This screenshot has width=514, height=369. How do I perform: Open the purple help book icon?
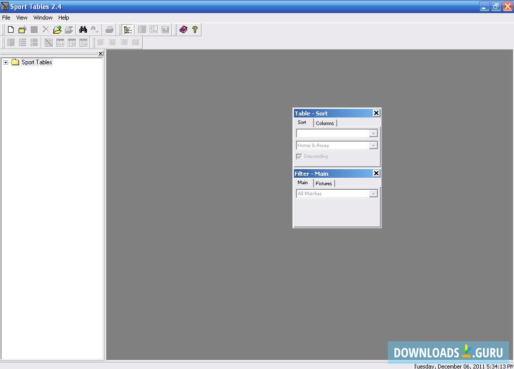pos(183,30)
